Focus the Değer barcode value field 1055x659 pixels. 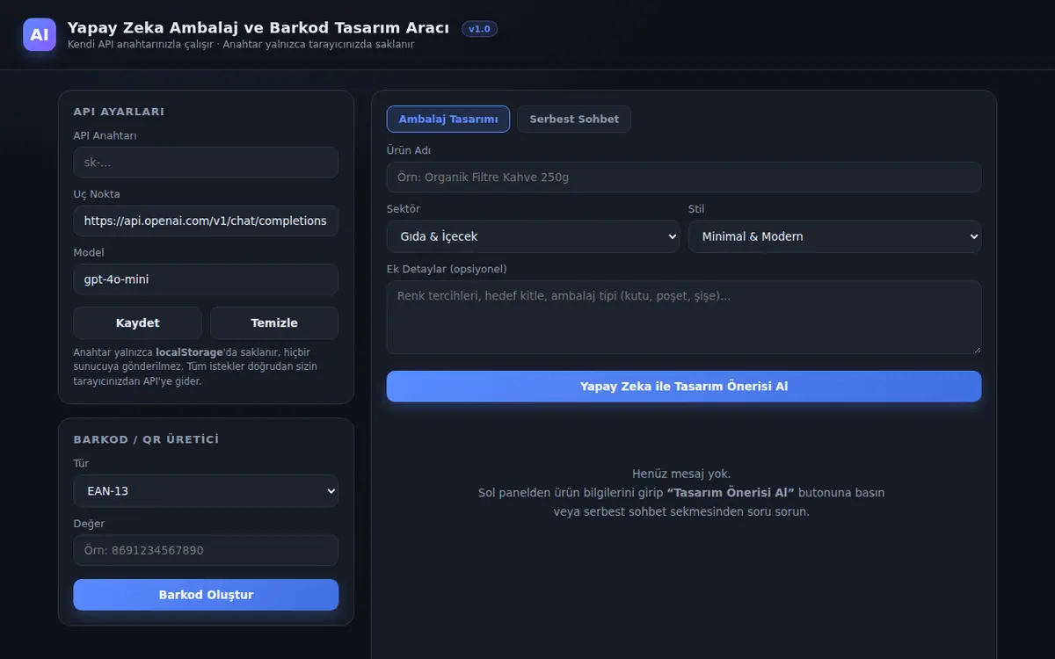point(206,550)
